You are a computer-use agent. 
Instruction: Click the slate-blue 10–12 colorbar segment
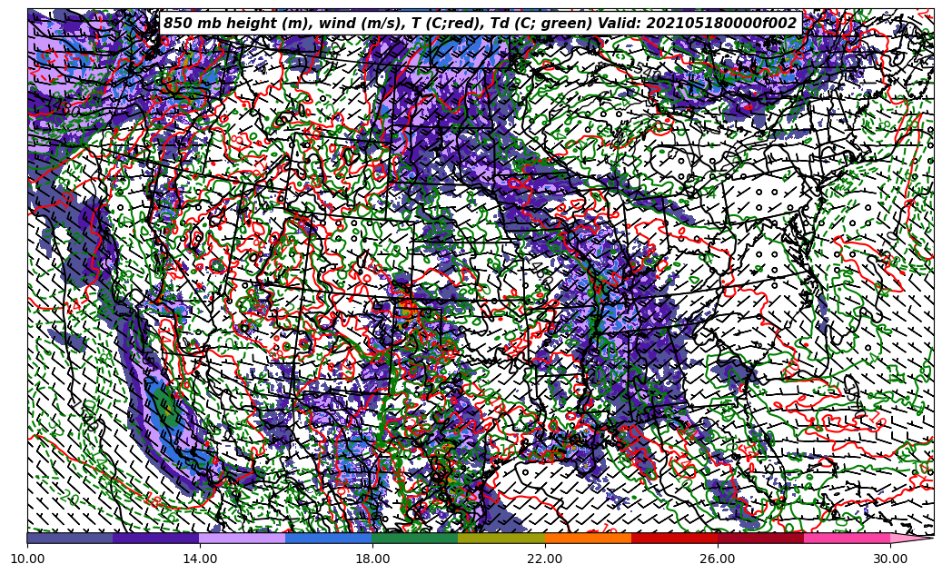coord(70,538)
